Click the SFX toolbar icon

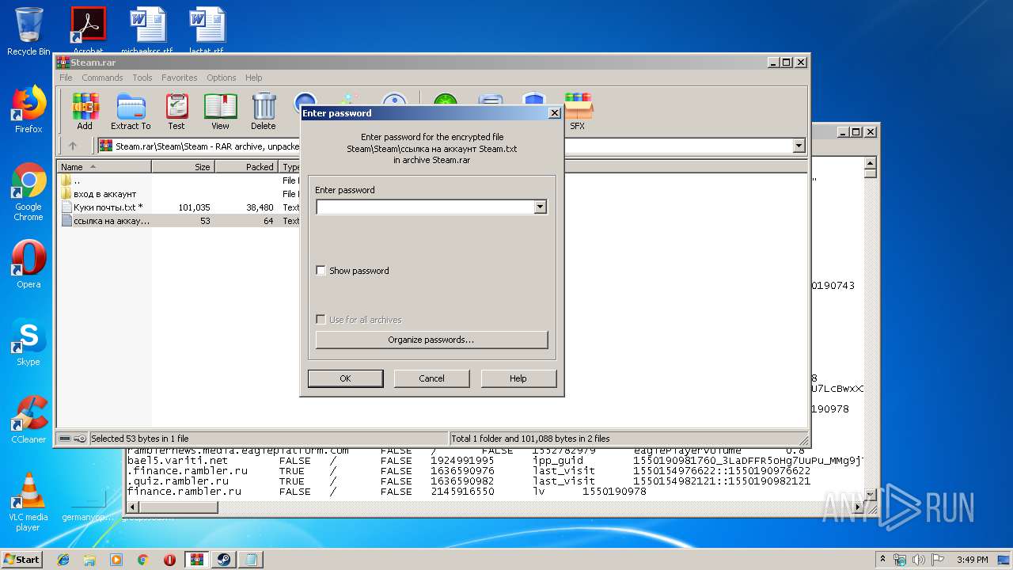coord(578,112)
